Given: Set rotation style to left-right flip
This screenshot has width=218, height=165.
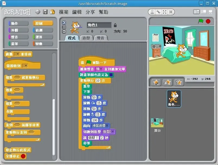Looking at the screenshot, I should point(64,27).
